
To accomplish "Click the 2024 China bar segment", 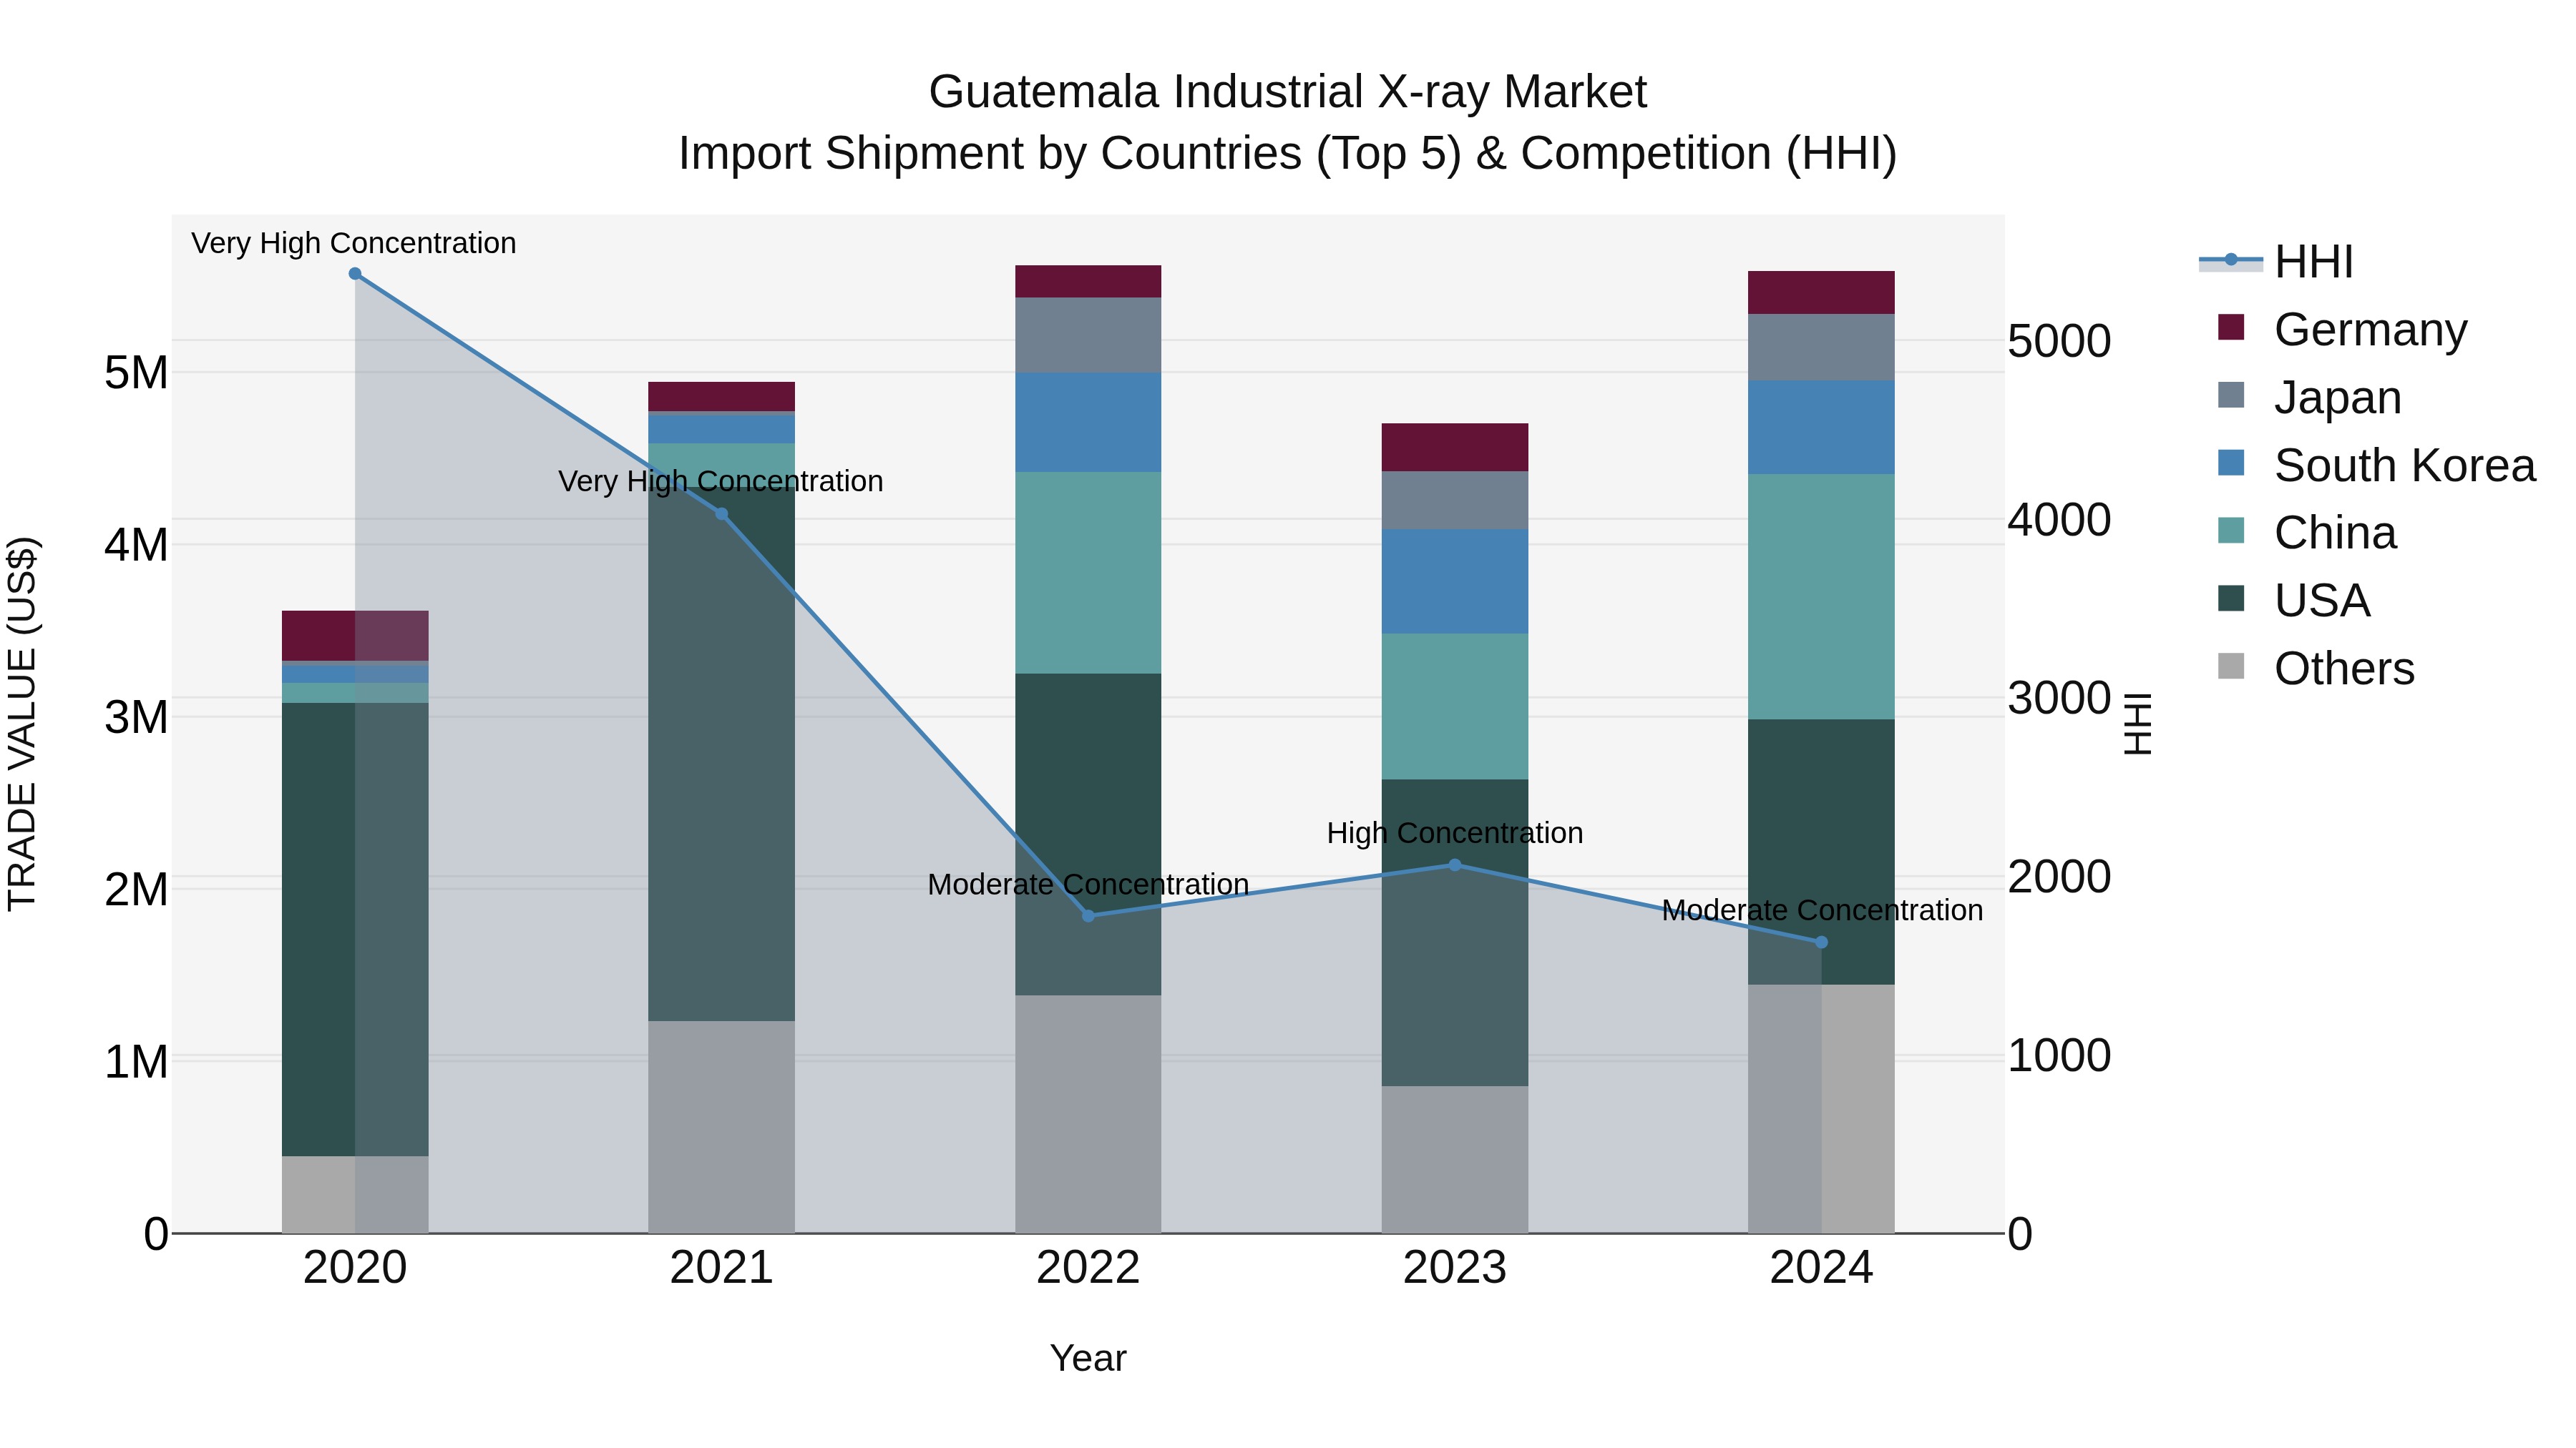I will point(1821,596).
